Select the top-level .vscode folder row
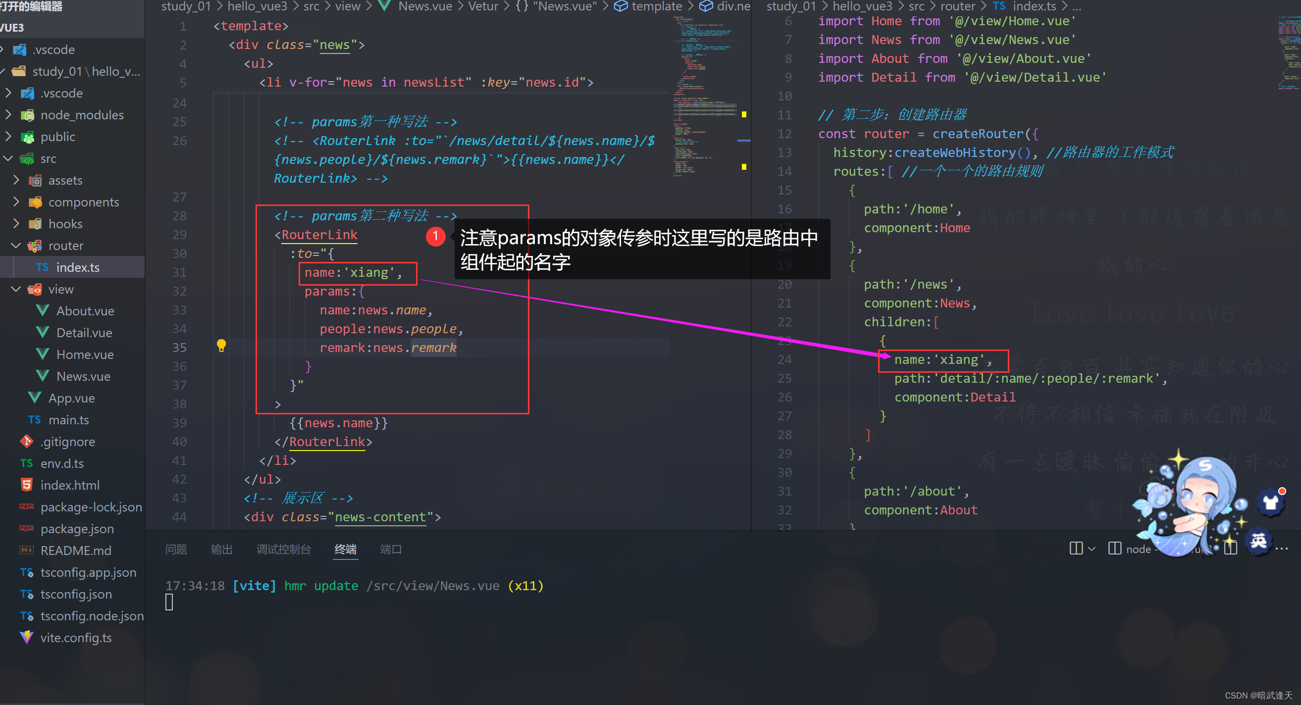Image resolution: width=1301 pixels, height=705 pixels. (x=72, y=50)
